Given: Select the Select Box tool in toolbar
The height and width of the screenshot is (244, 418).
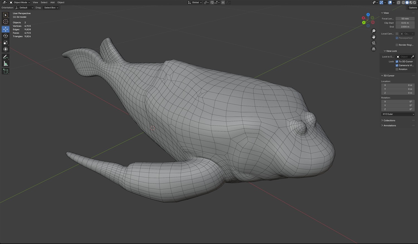Looking at the screenshot, I should [6, 15].
